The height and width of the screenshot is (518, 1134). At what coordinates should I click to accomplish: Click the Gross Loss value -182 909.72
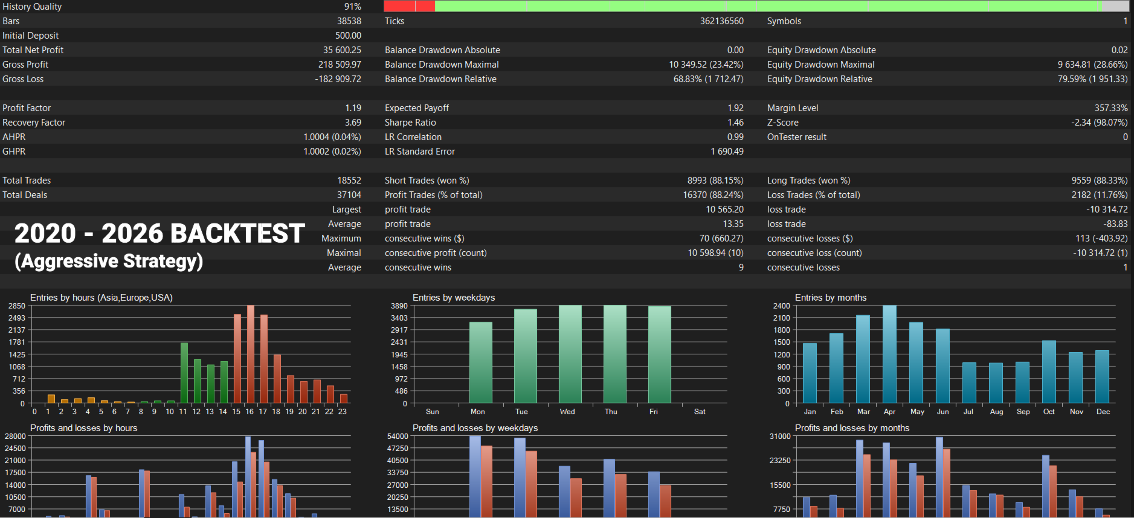tap(338, 79)
